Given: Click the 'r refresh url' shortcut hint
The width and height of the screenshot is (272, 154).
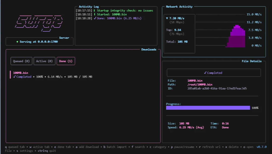Looking at the screenshot, I should click(x=210, y=147).
